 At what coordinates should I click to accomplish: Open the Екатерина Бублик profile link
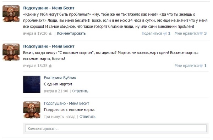[60, 78]
